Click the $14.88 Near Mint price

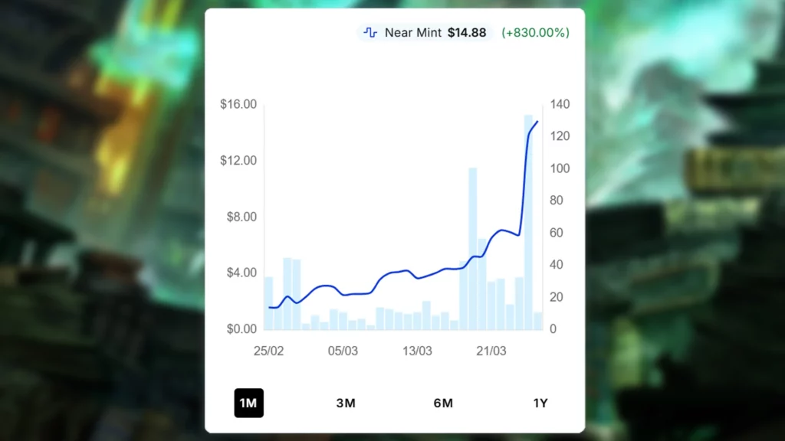tap(467, 33)
